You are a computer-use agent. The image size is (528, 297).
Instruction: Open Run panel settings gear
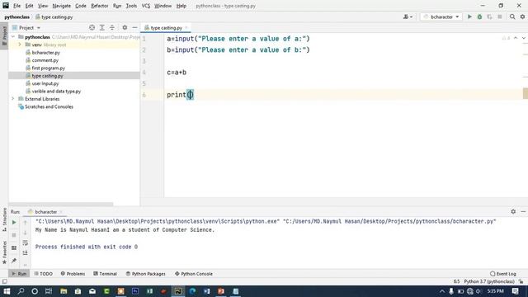513,211
